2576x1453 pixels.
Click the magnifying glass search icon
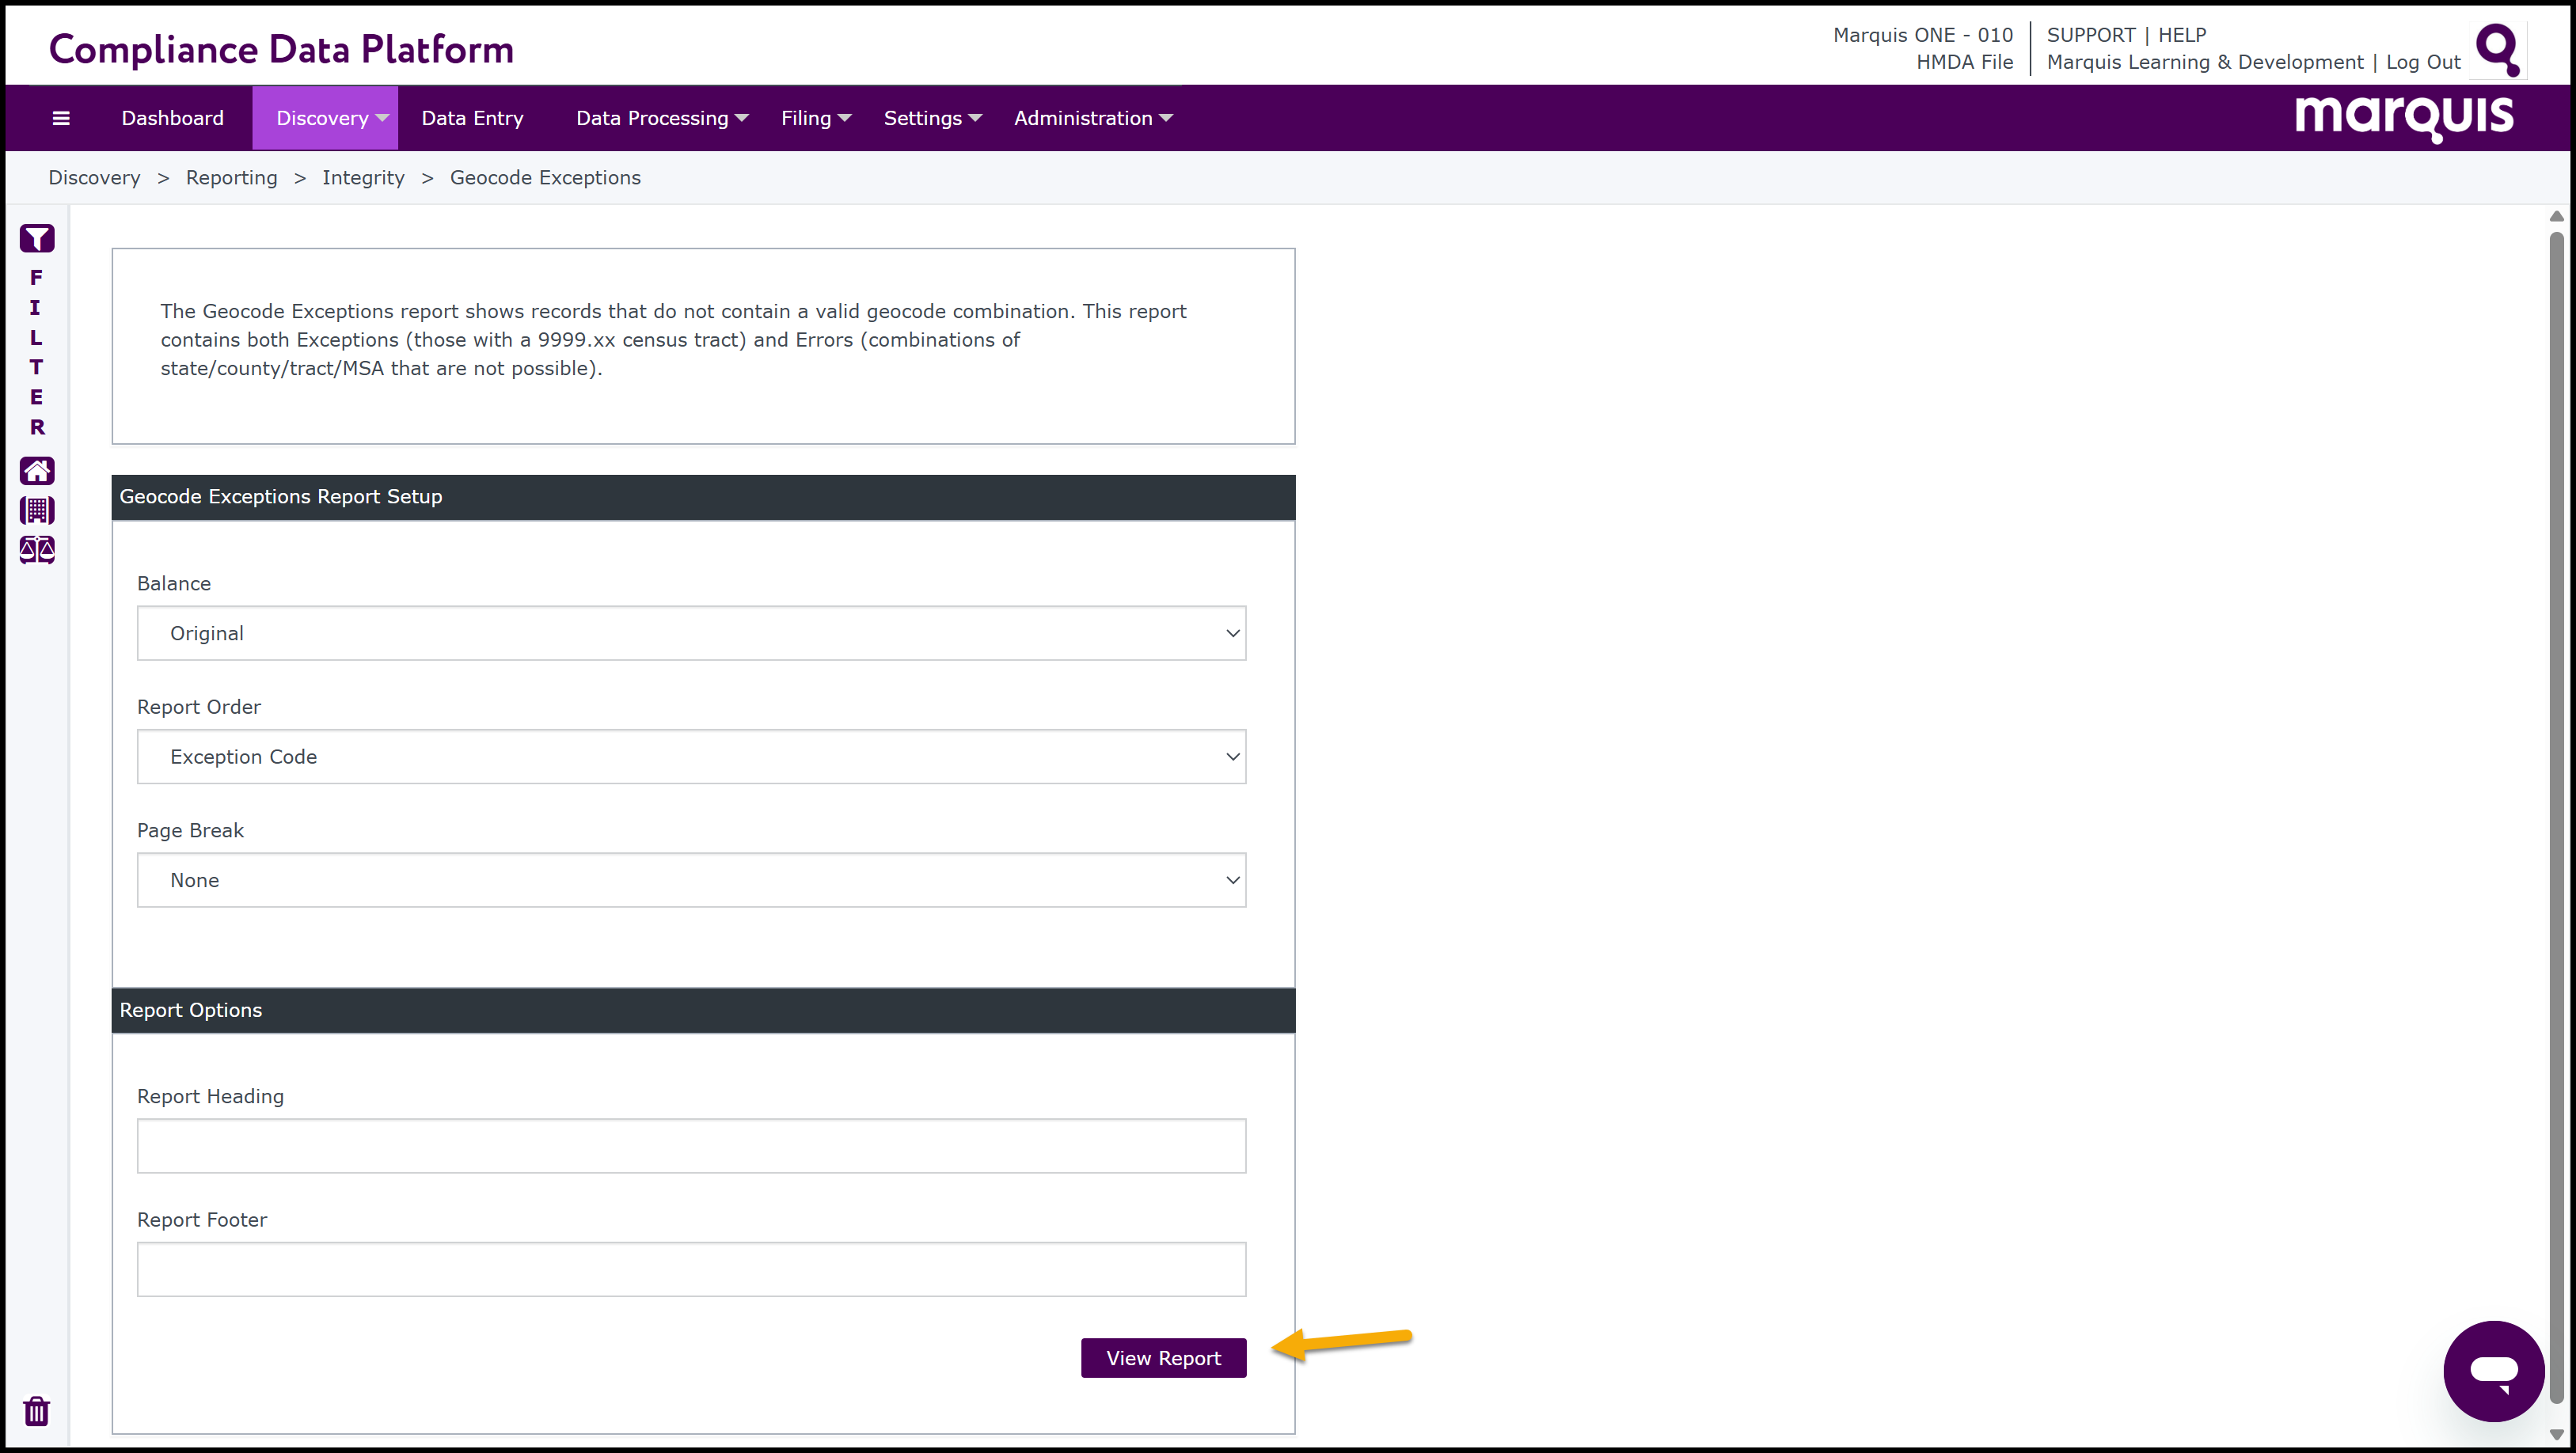(x=2497, y=48)
